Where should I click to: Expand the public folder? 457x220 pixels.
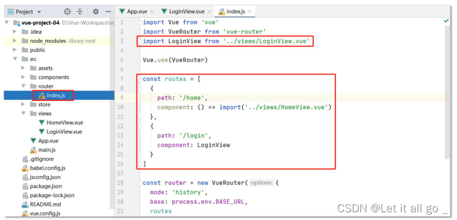pyautogui.click(x=15, y=50)
